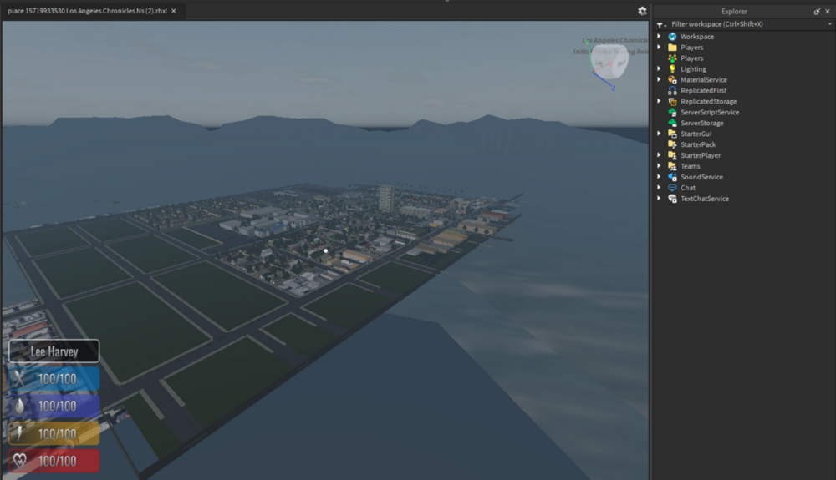Click the Lighting lightbulb icon
The image size is (836, 480).
click(x=672, y=69)
